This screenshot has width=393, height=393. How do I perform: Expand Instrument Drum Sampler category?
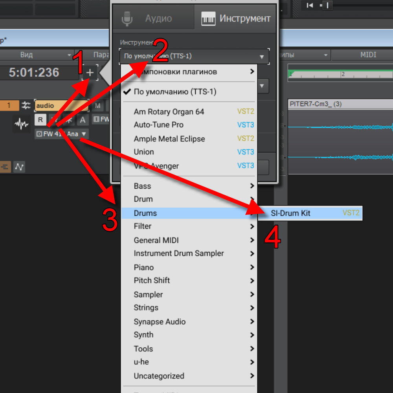[189, 253]
